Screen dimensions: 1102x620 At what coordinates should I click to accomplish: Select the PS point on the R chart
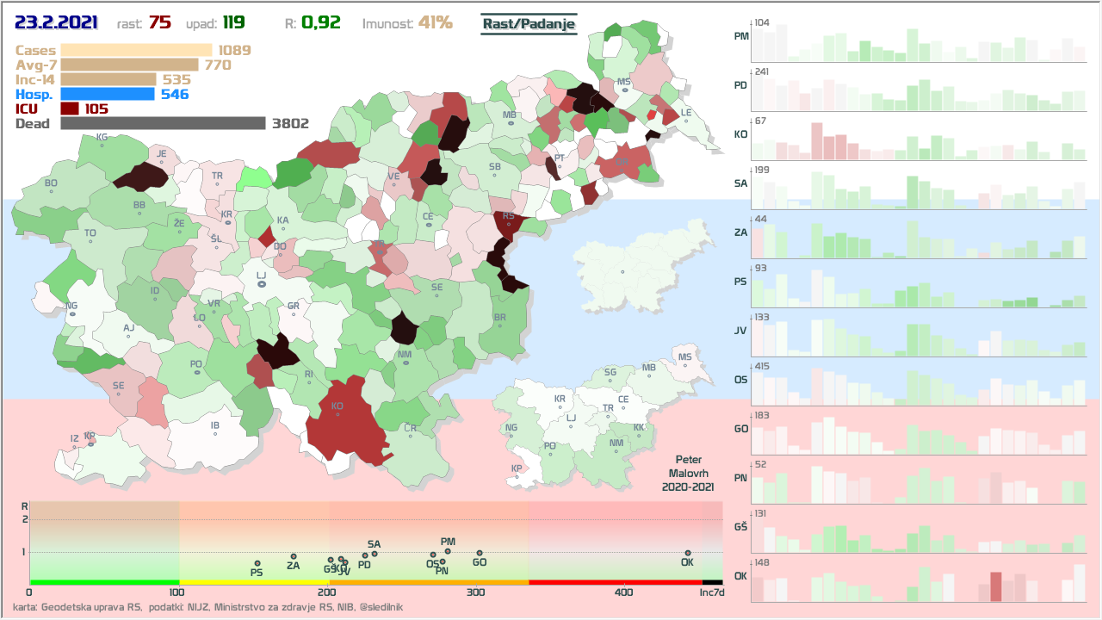(x=257, y=563)
